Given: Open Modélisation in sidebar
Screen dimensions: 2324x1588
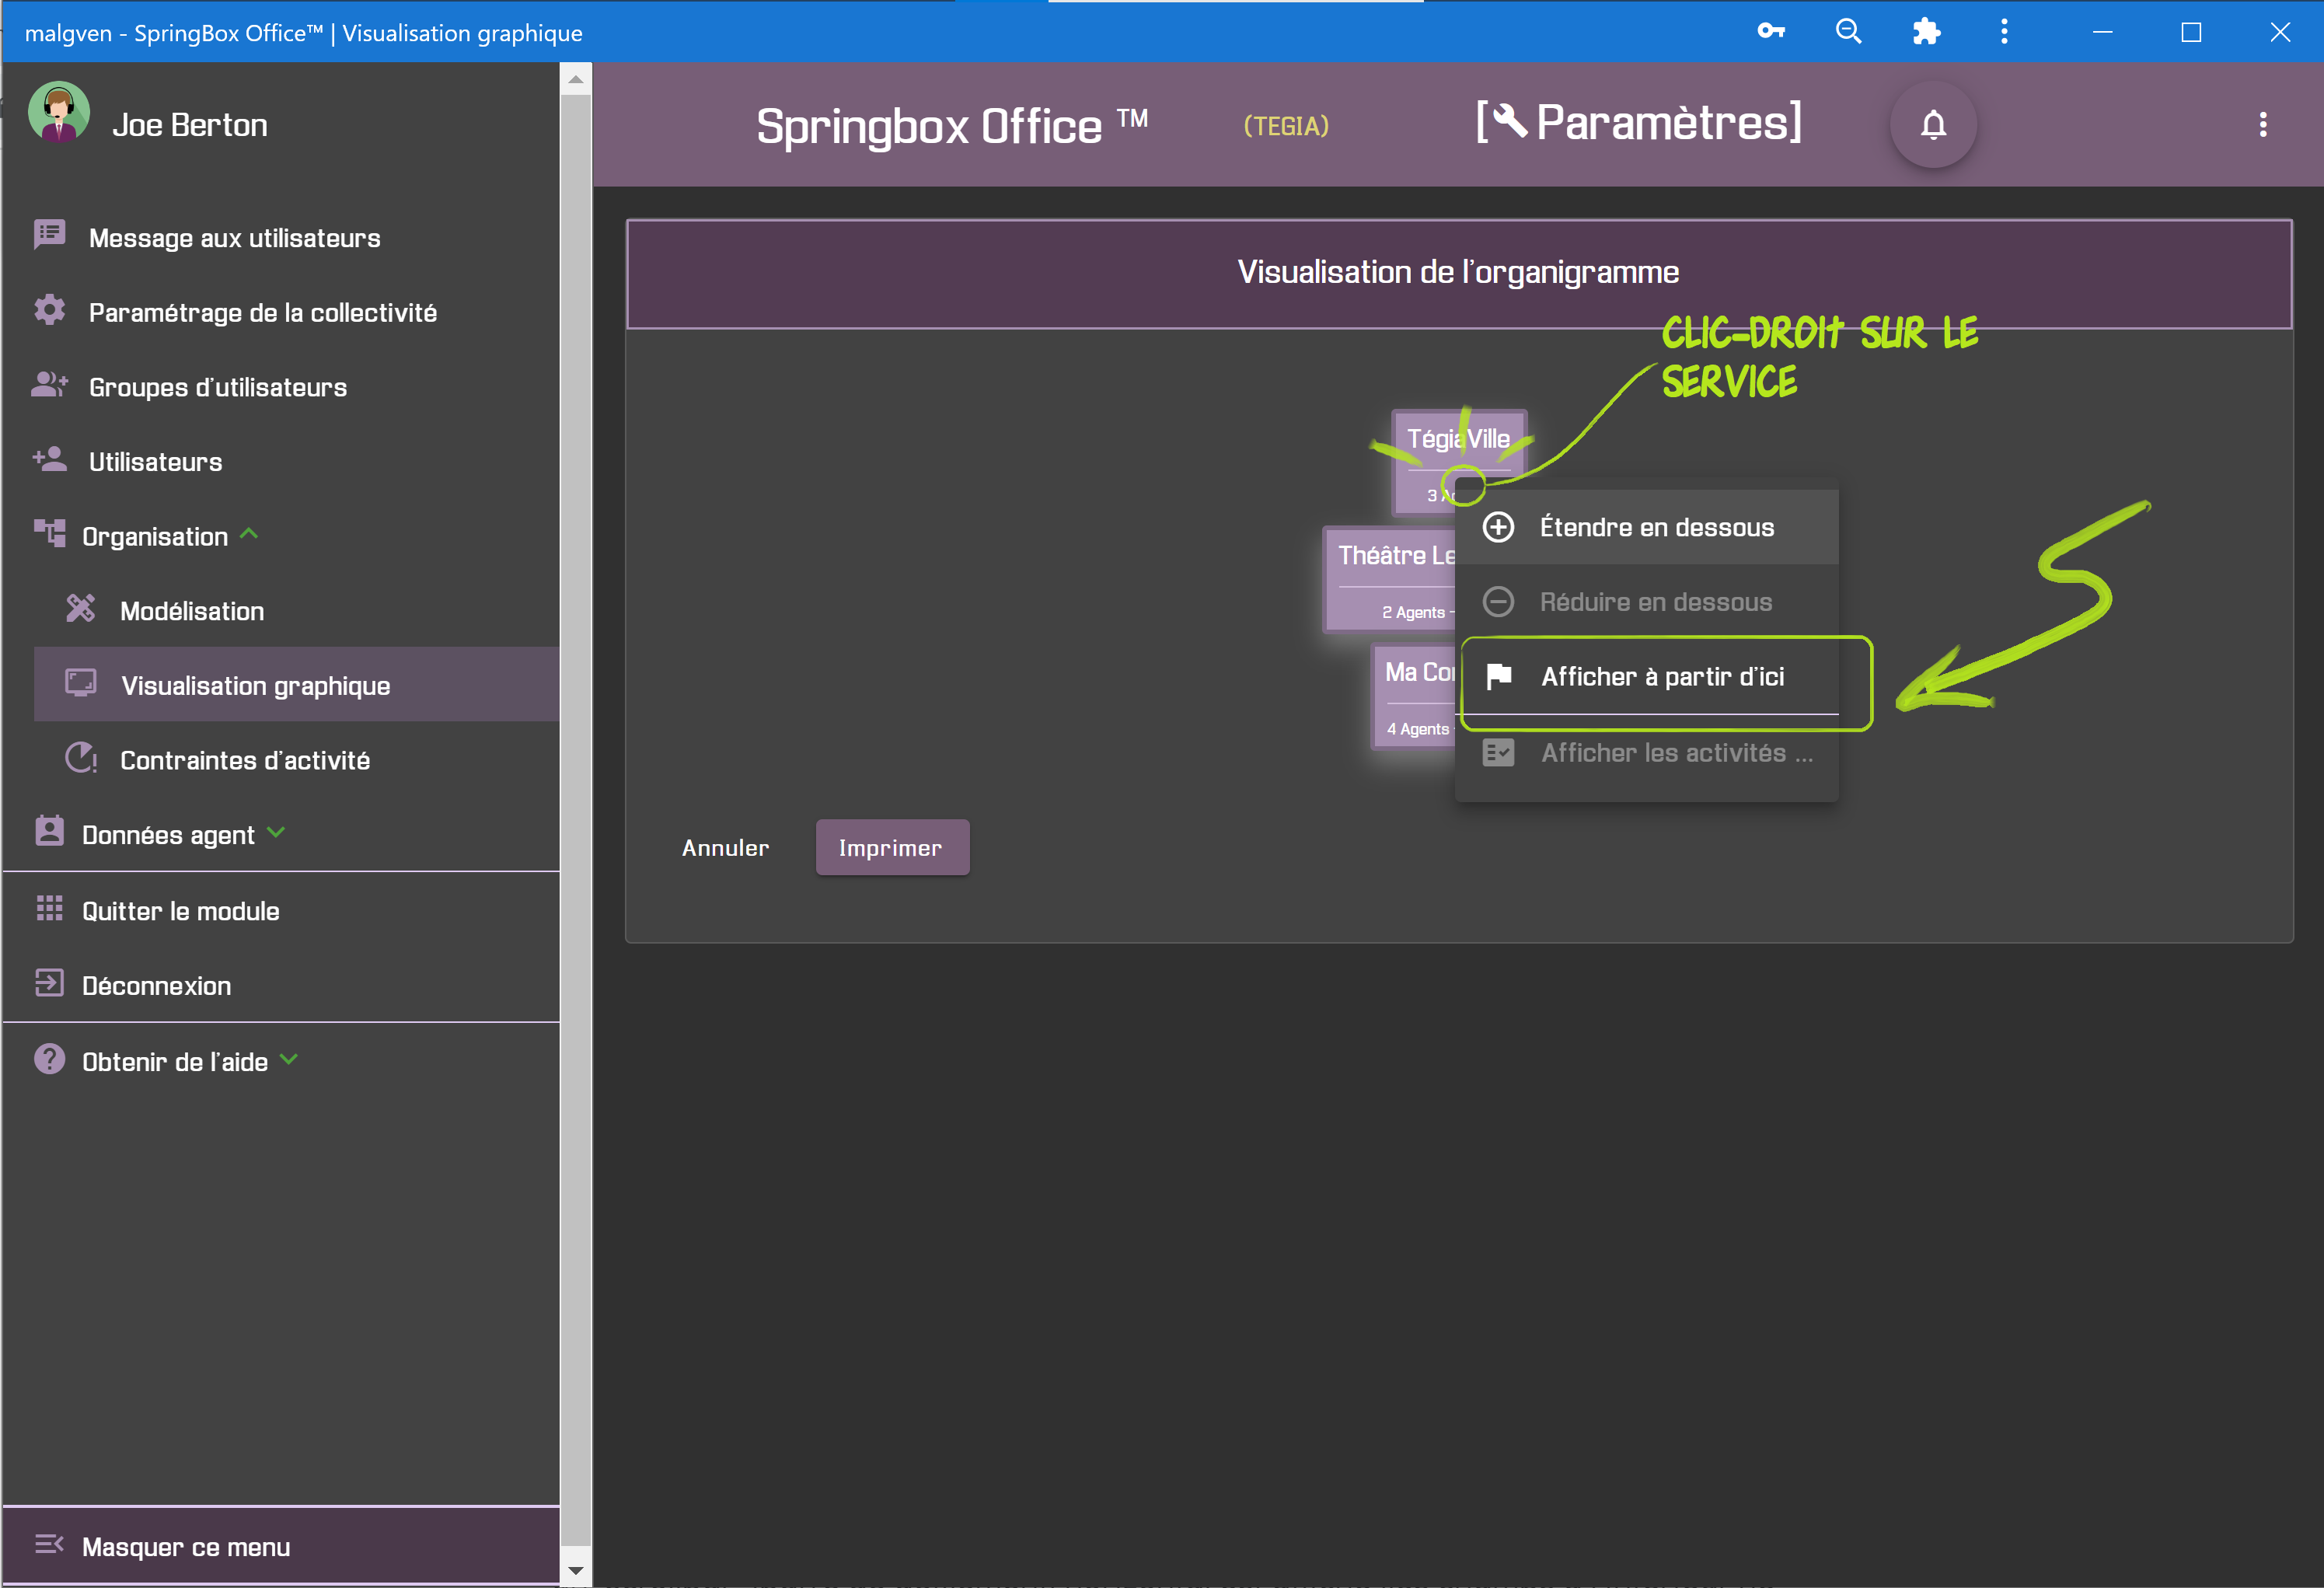Looking at the screenshot, I should point(296,610).
